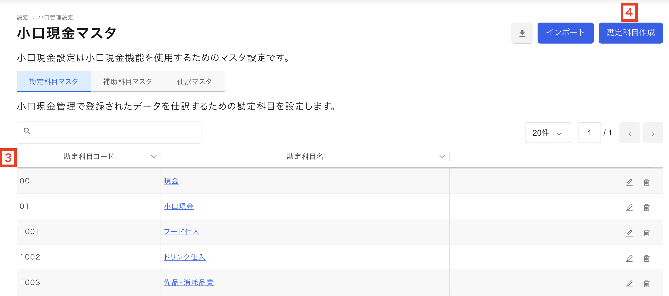Open the 20件 page size dropdown
The width and height of the screenshot is (669, 296).
(548, 133)
